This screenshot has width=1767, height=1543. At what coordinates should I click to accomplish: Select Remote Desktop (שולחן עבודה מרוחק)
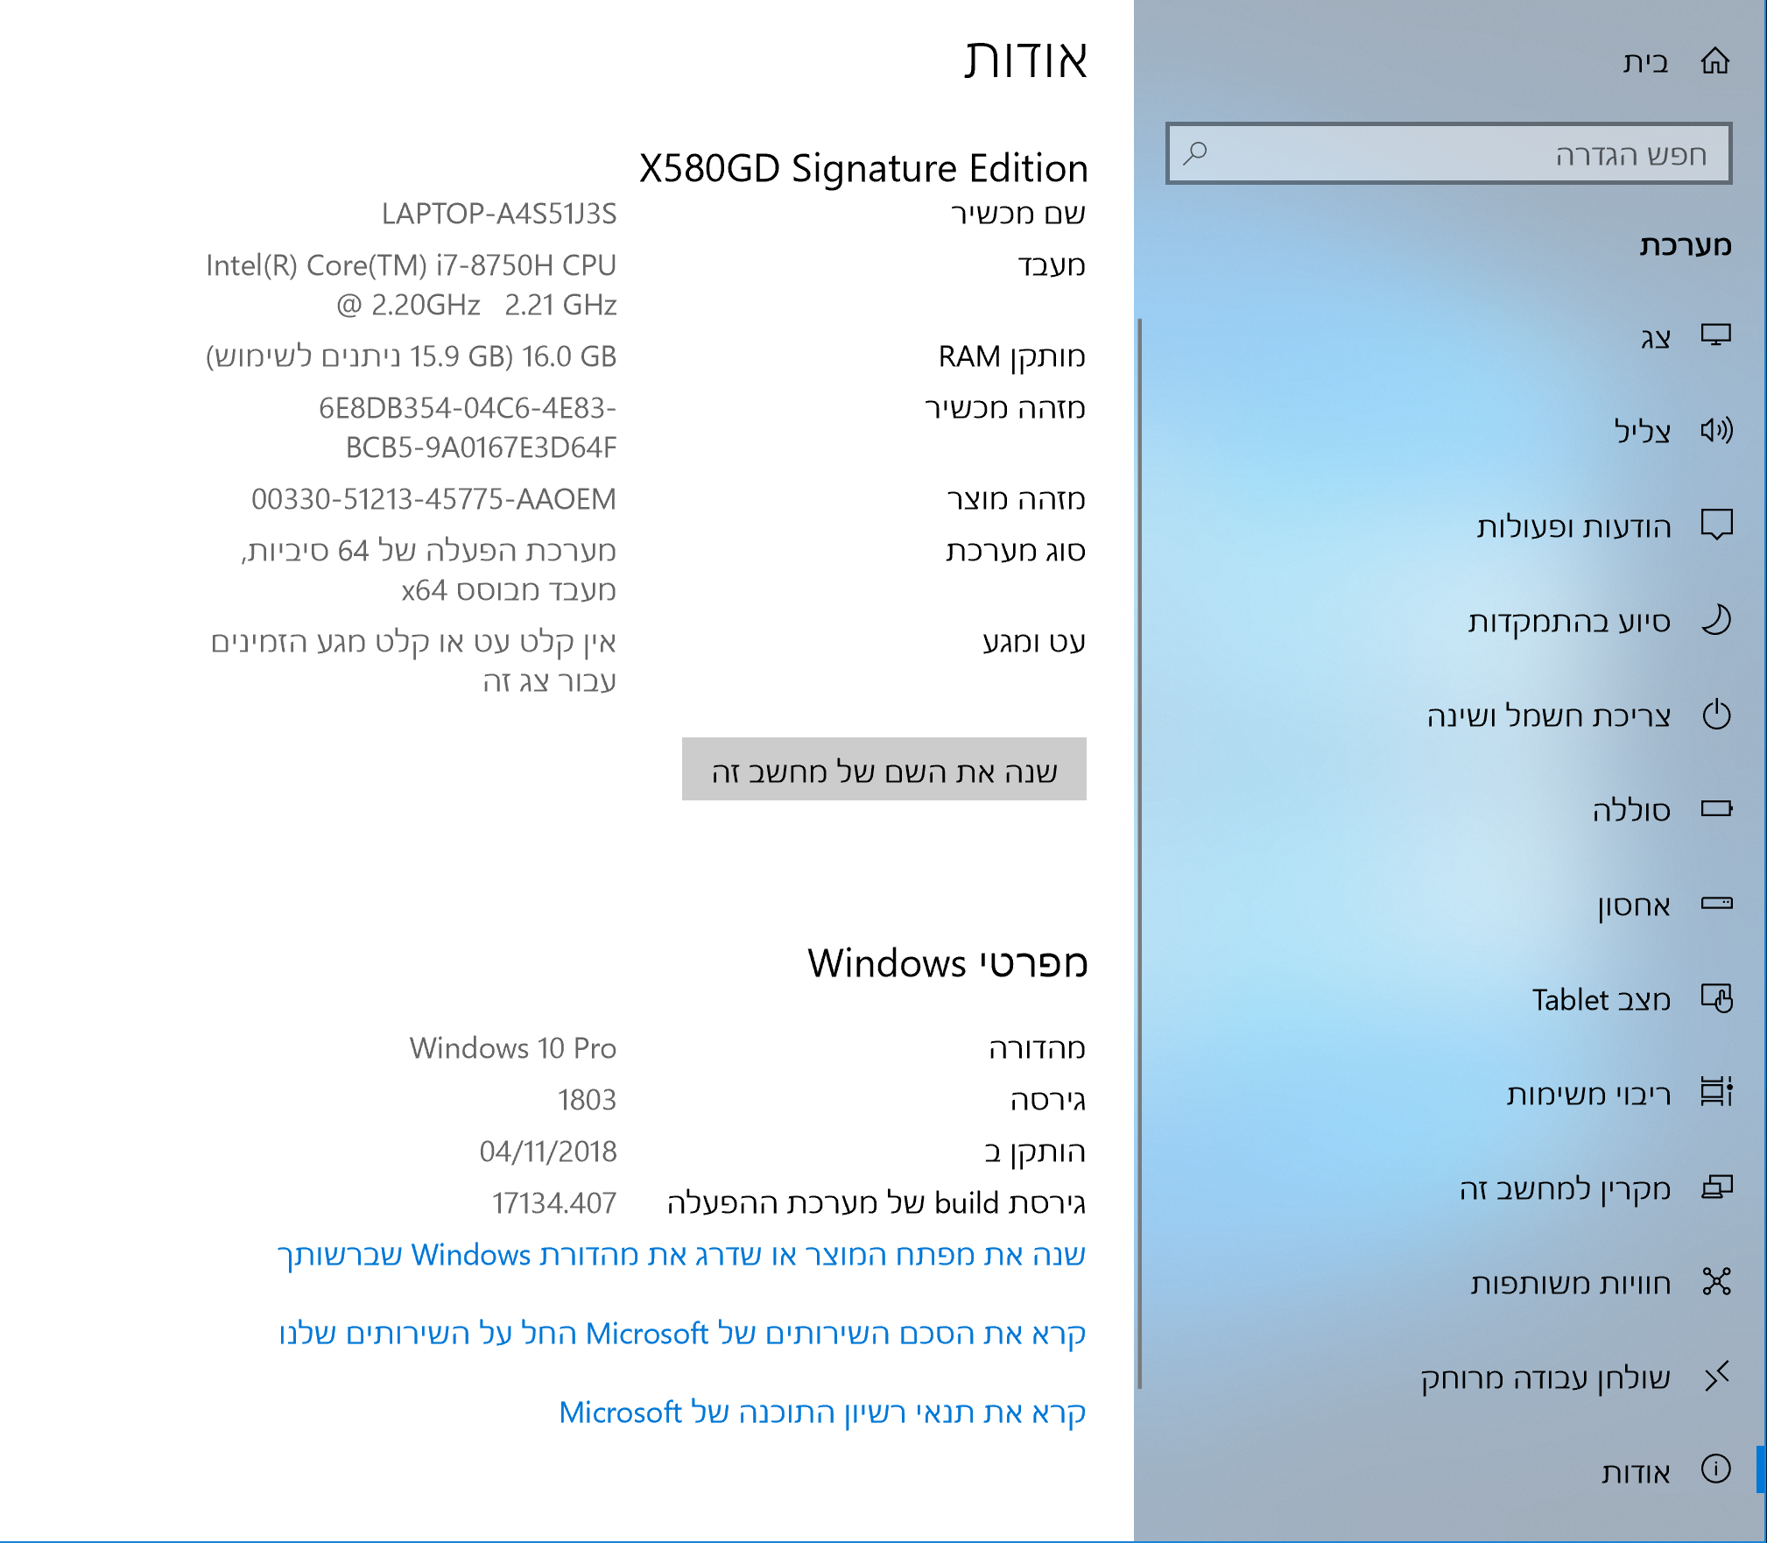1545,1377
